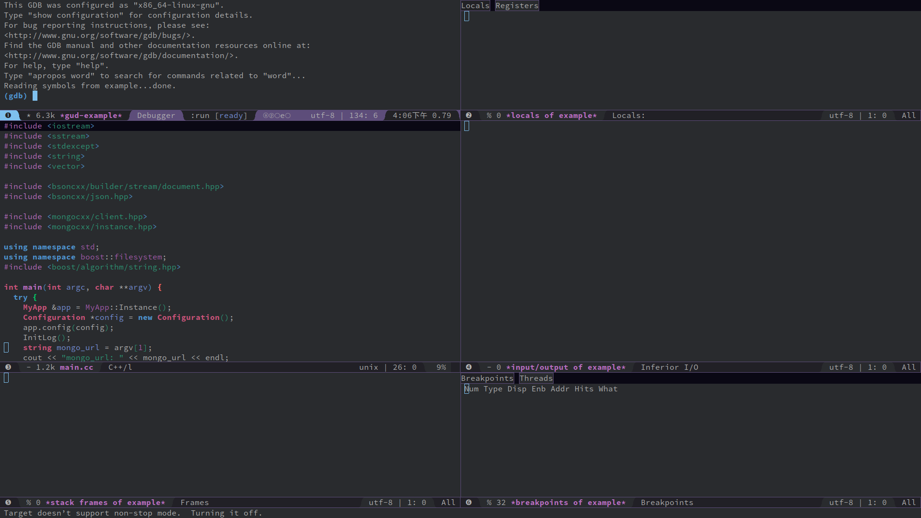This screenshot has height=518, width=921.
Task: Click the main.cc buffer name in mode line
Action: pos(76,367)
